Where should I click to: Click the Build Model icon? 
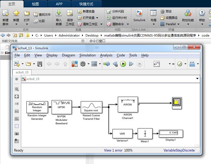[x=192, y=64]
